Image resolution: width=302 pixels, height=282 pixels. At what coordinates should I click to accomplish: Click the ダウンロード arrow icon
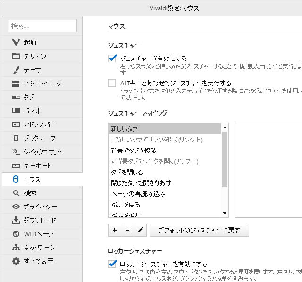[x=16, y=220]
